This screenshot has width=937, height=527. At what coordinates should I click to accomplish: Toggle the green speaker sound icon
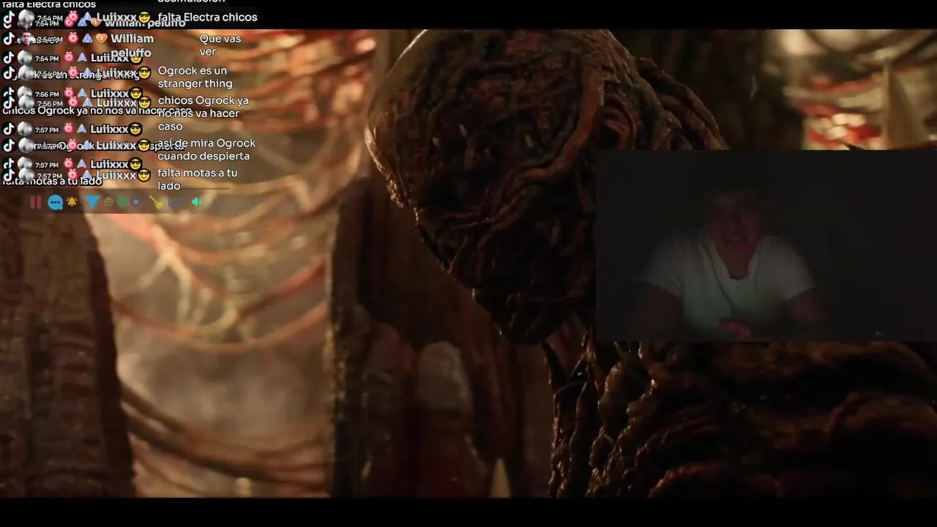pyautogui.click(x=196, y=202)
